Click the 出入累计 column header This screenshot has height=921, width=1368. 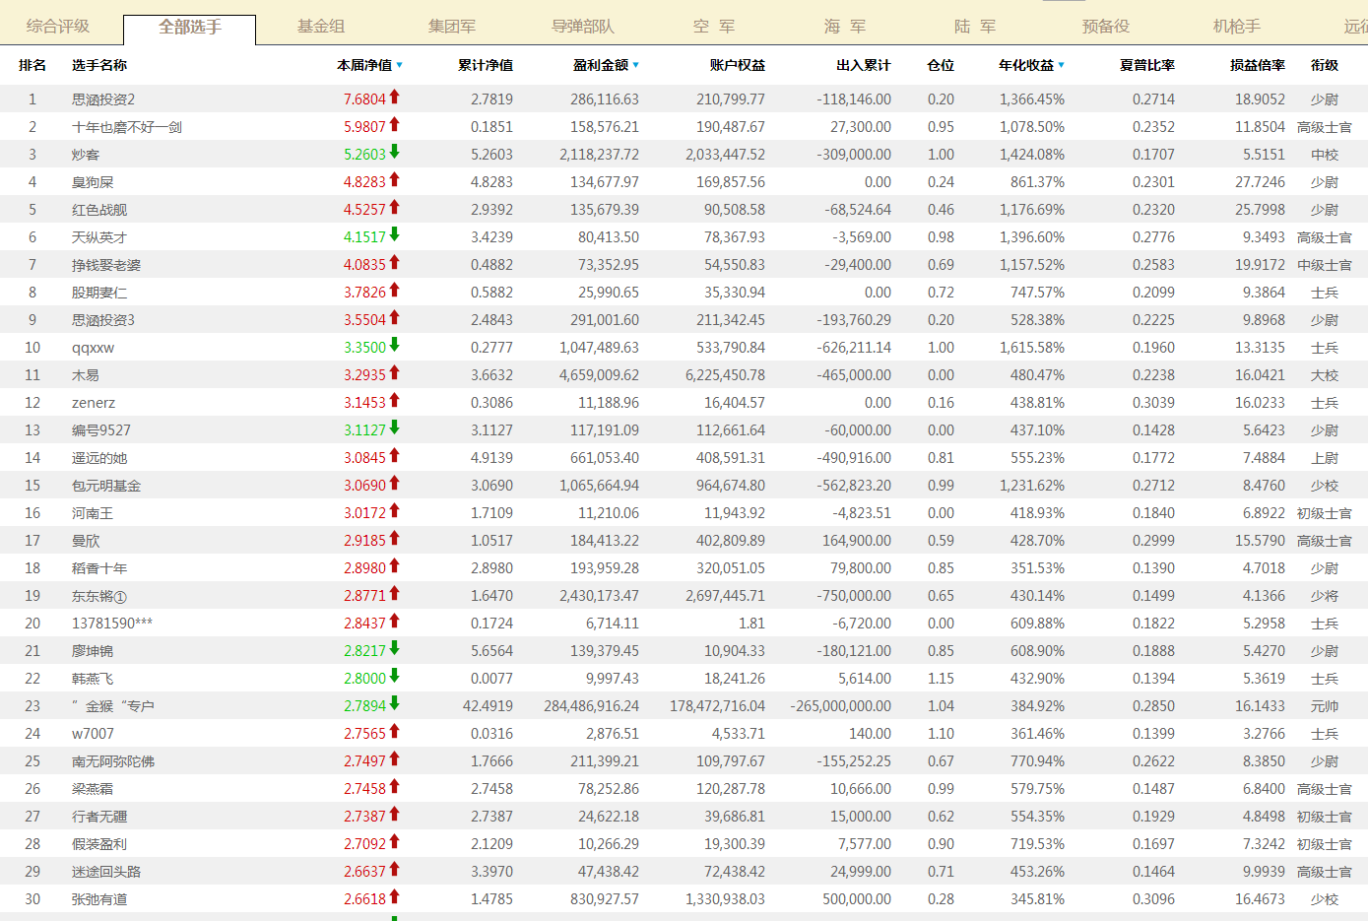click(x=864, y=65)
